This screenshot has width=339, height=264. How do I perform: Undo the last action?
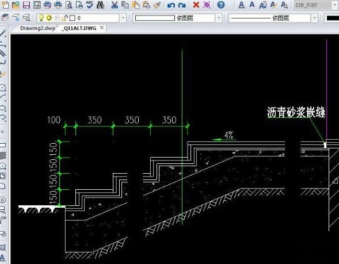(x=171, y=5)
